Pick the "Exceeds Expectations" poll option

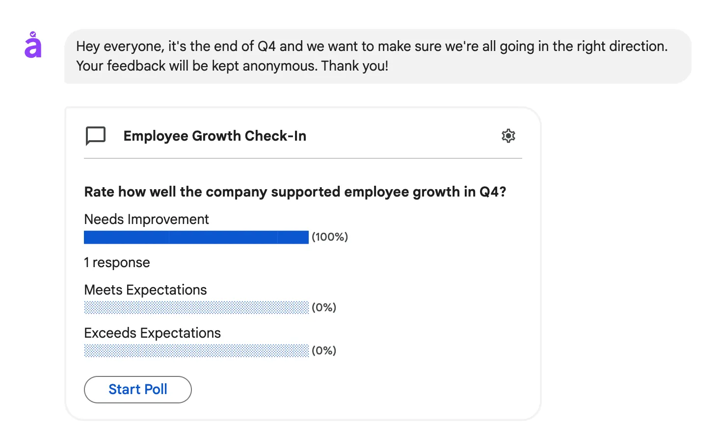coord(152,333)
